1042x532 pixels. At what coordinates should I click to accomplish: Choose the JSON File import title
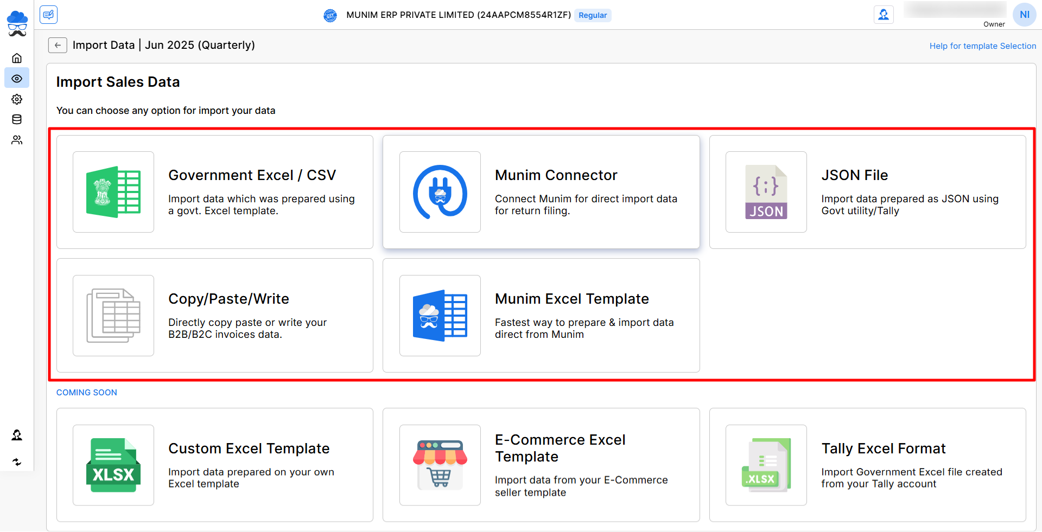[855, 175]
